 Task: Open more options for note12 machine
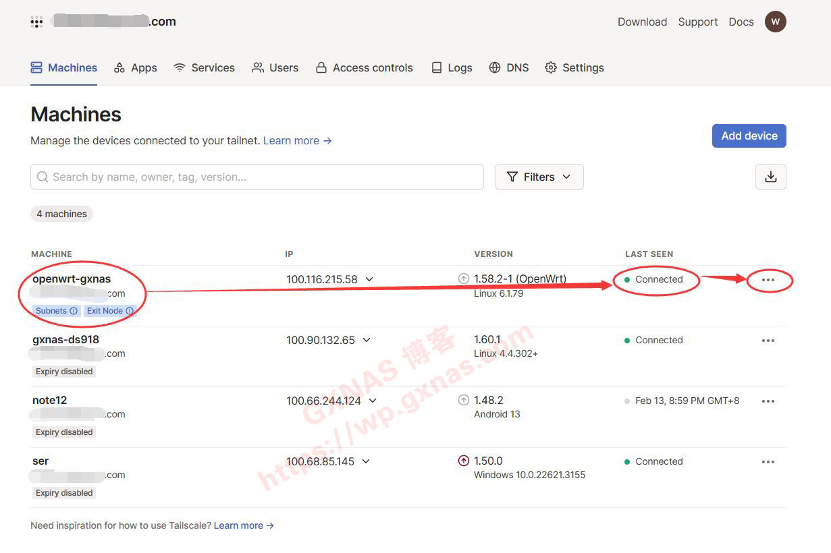pos(768,401)
